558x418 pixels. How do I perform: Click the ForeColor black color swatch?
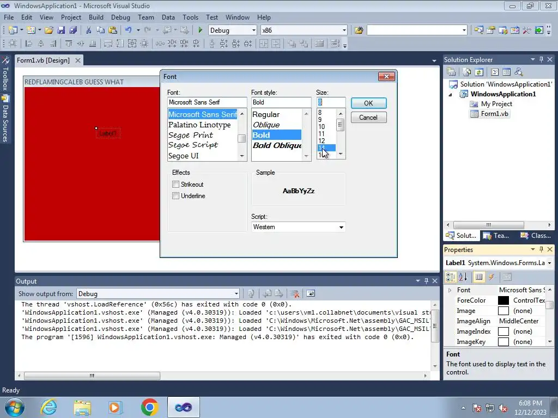[x=503, y=300]
